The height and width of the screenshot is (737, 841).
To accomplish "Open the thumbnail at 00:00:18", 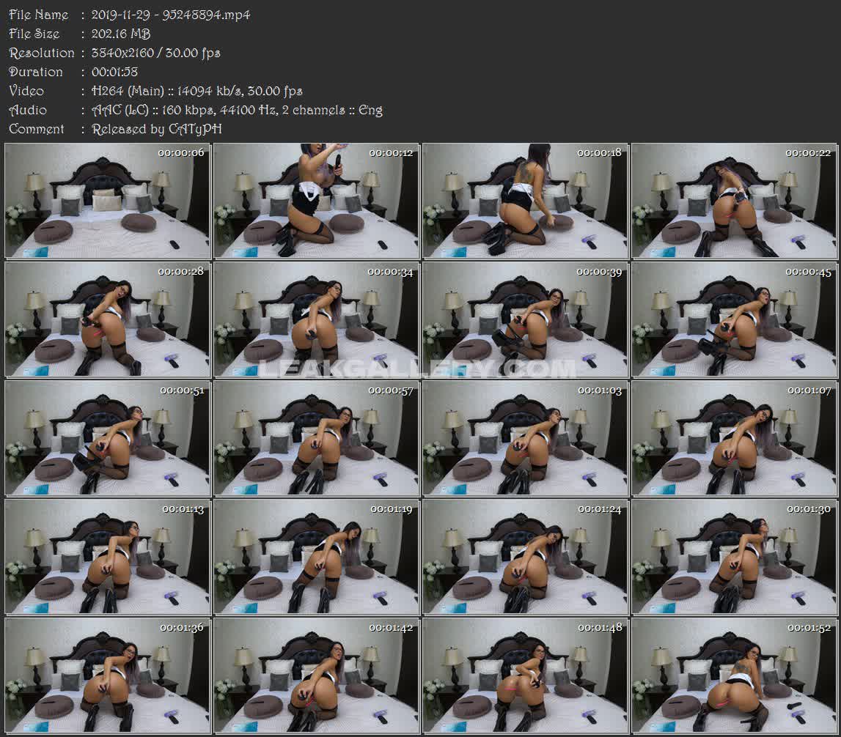I will pyautogui.click(x=524, y=201).
